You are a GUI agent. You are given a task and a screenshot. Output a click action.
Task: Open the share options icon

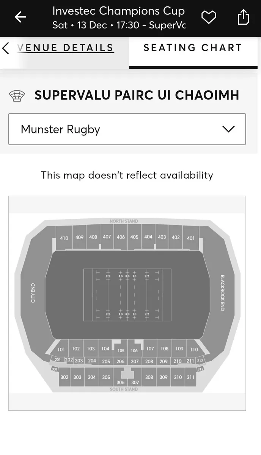[x=243, y=17]
